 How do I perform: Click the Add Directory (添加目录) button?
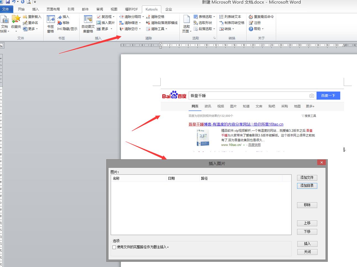tap(307, 186)
